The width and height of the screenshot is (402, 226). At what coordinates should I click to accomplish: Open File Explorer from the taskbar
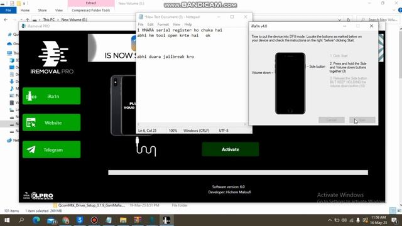click(x=123, y=220)
